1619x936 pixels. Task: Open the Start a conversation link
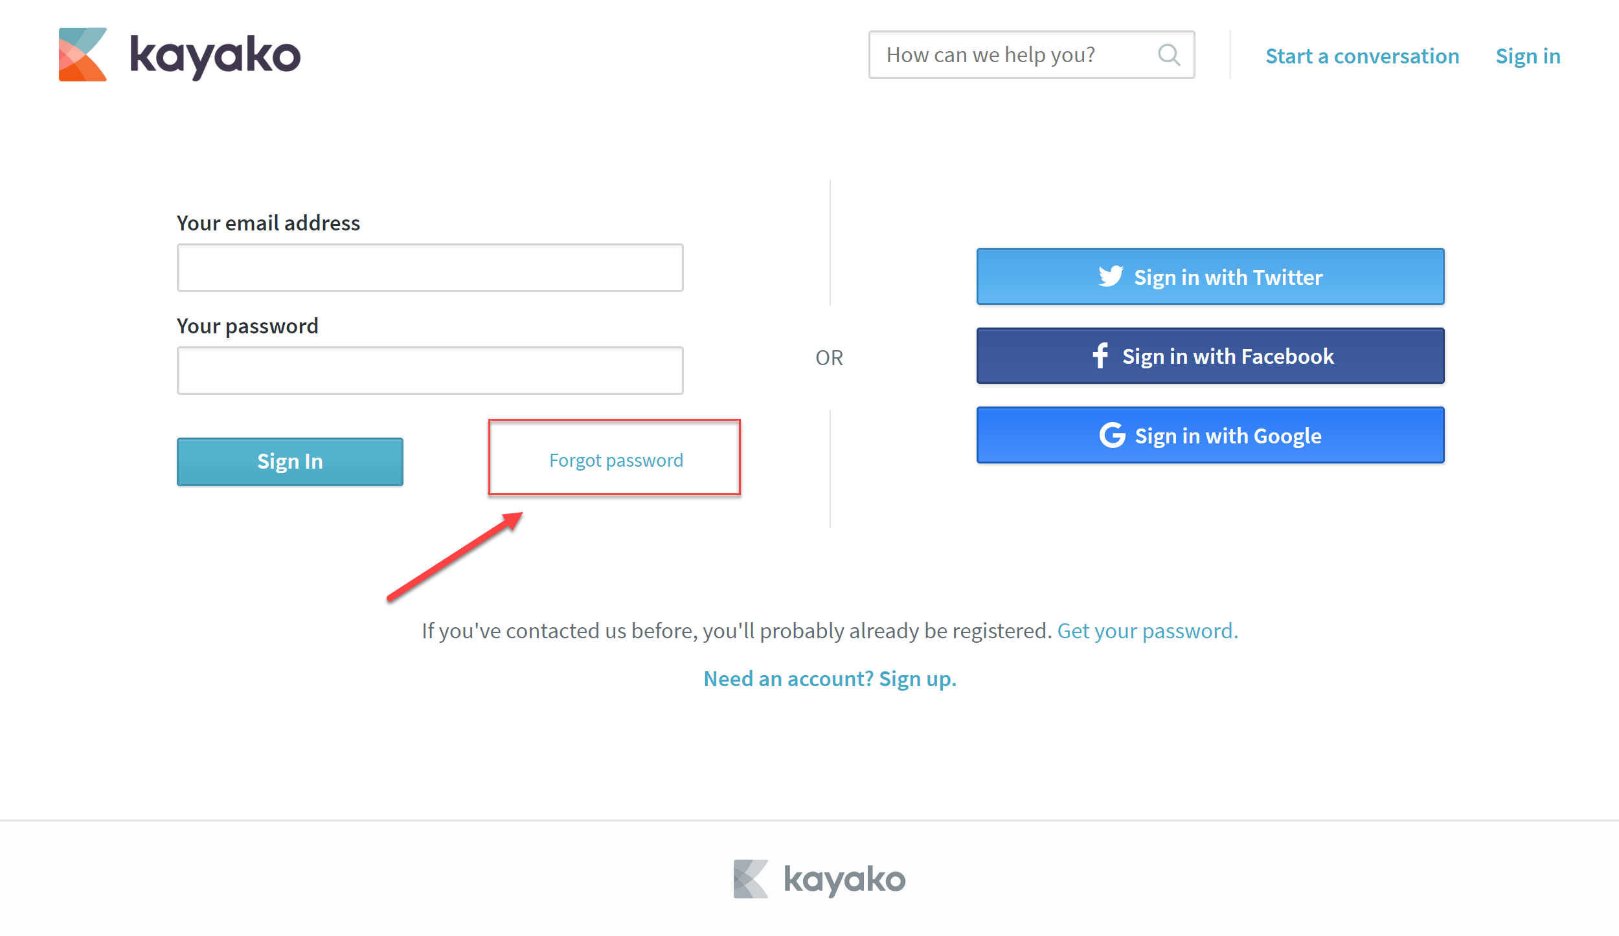[1362, 56]
